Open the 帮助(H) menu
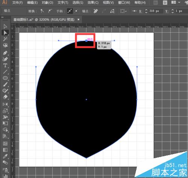188x178 pixels. click(x=140, y=3)
